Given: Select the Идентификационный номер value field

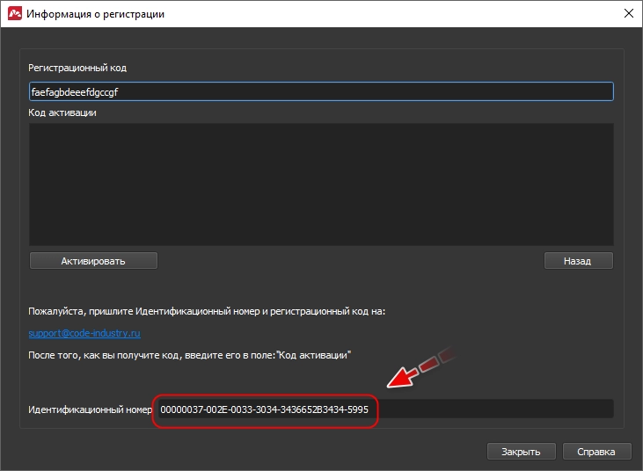Looking at the screenshot, I should (385, 409).
